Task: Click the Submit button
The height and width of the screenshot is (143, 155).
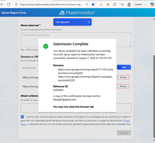Action: [124, 133]
